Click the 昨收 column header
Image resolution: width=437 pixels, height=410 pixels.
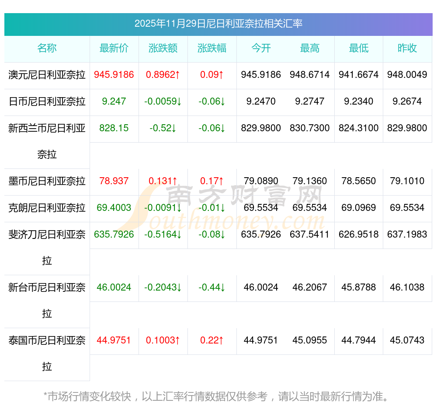pyautogui.click(x=407, y=48)
